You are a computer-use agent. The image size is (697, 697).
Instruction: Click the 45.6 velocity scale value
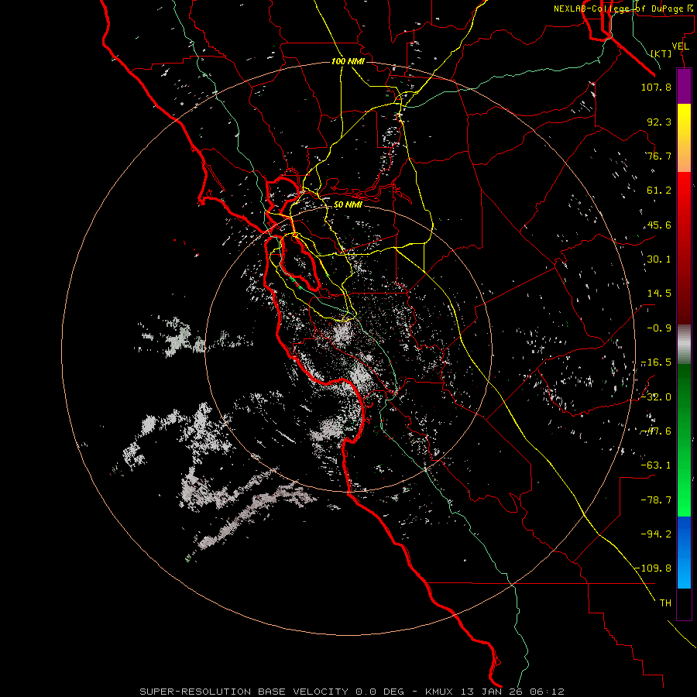click(x=659, y=225)
